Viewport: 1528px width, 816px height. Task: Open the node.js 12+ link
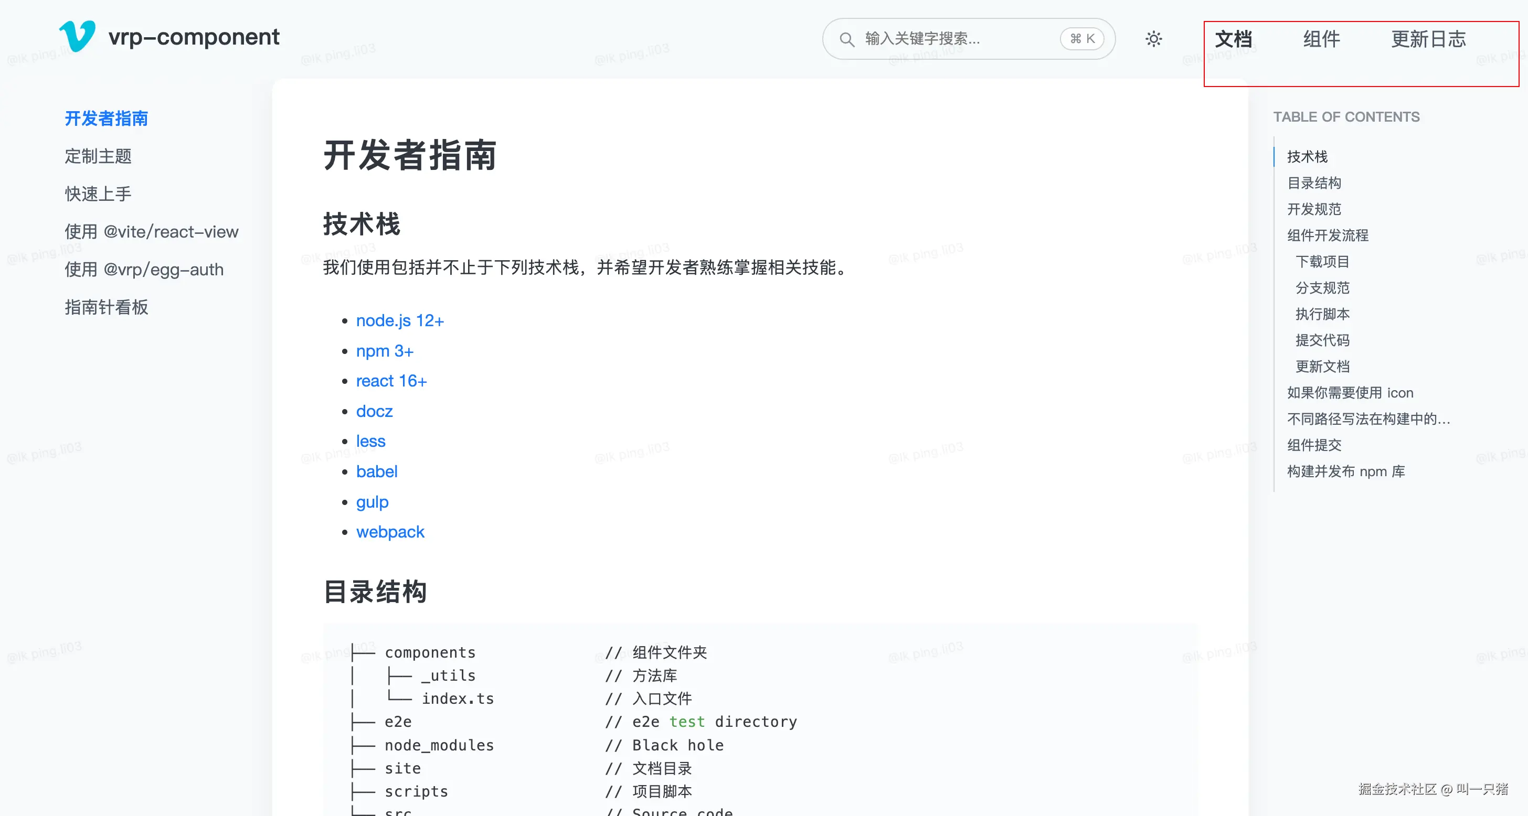pyautogui.click(x=400, y=321)
